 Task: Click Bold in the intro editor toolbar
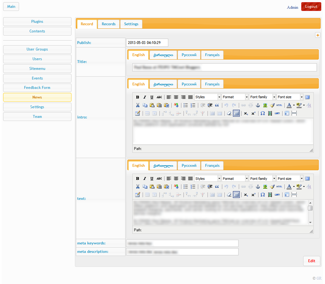[x=138, y=97]
